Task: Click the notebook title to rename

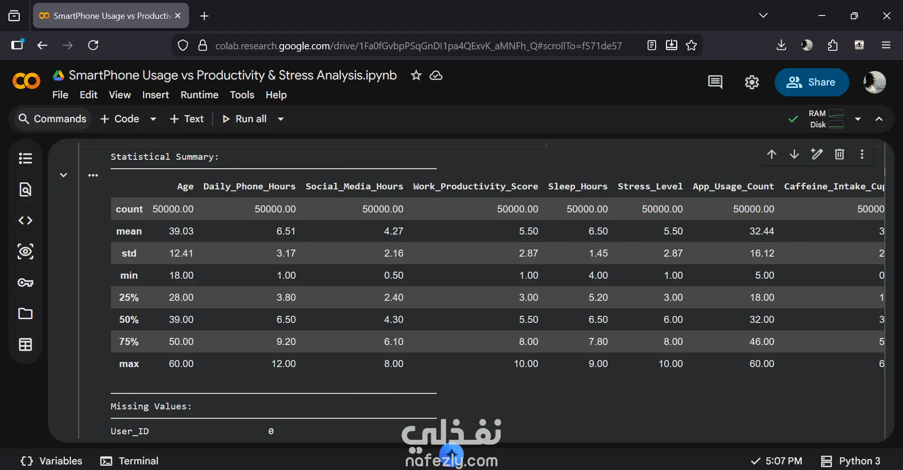Action: [x=233, y=75]
